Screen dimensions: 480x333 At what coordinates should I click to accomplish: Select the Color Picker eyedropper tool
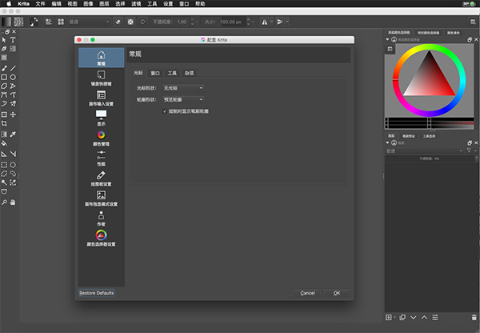click(x=13, y=134)
